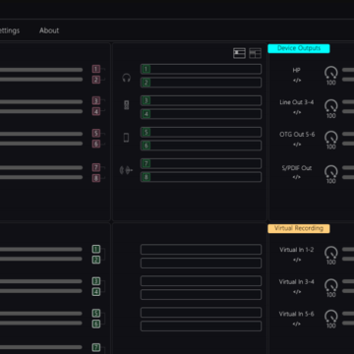Select green channel 4 badge in lower-left panel

click(x=95, y=292)
